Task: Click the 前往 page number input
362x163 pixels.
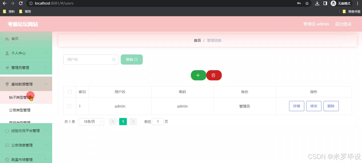Action: click(158, 122)
